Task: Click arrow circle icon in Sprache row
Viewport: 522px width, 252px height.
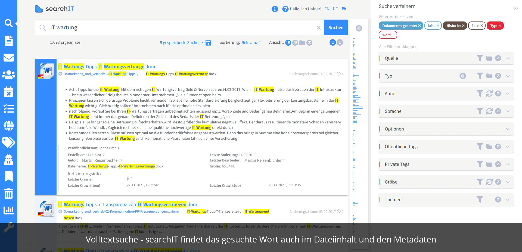Action: (x=498, y=111)
